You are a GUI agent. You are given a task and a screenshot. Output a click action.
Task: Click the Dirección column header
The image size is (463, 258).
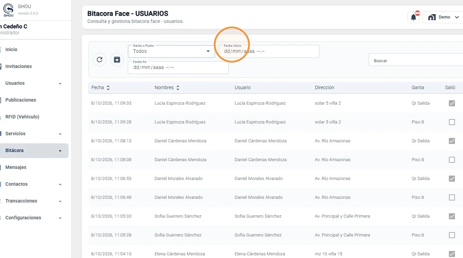tap(324, 87)
